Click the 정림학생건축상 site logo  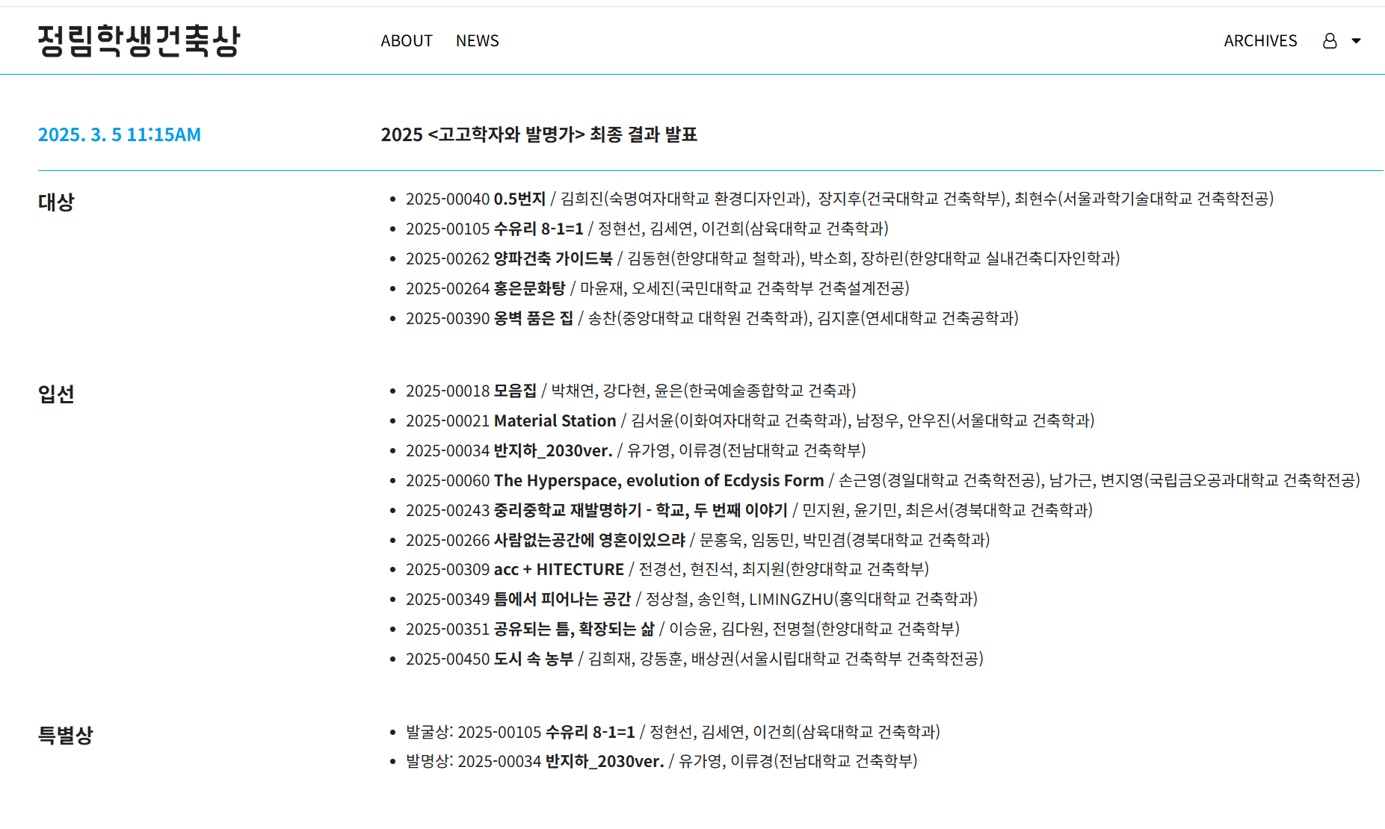click(139, 40)
